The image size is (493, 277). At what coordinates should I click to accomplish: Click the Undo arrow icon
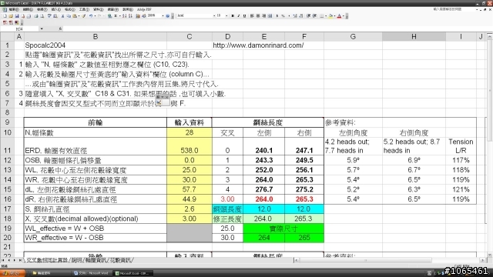pyautogui.click(x=91, y=16)
